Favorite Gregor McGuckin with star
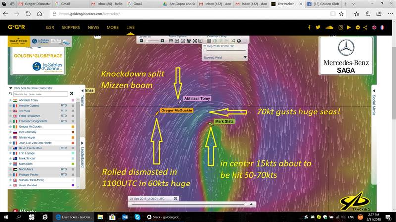 point(10,127)
